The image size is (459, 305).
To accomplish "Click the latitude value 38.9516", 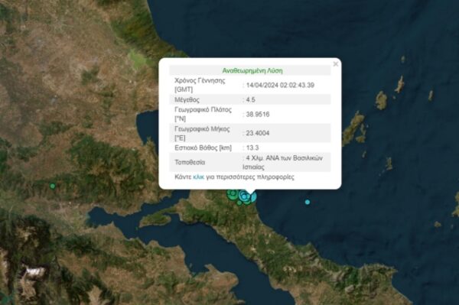I will pyautogui.click(x=258, y=115).
